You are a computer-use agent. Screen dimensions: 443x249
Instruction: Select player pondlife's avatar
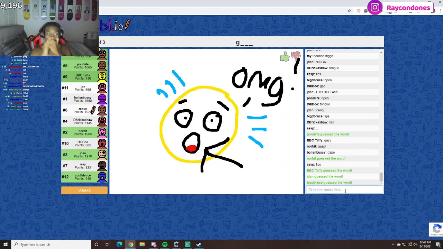(x=102, y=65)
